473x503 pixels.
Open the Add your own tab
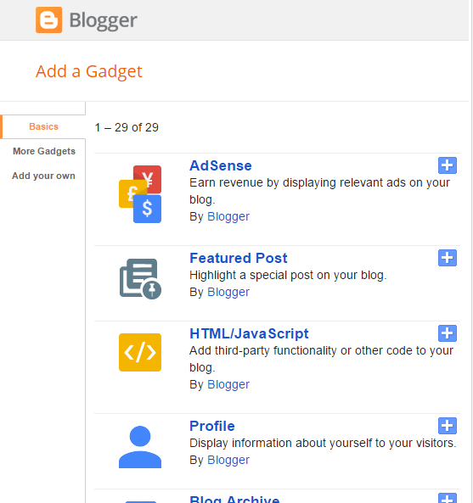(43, 176)
